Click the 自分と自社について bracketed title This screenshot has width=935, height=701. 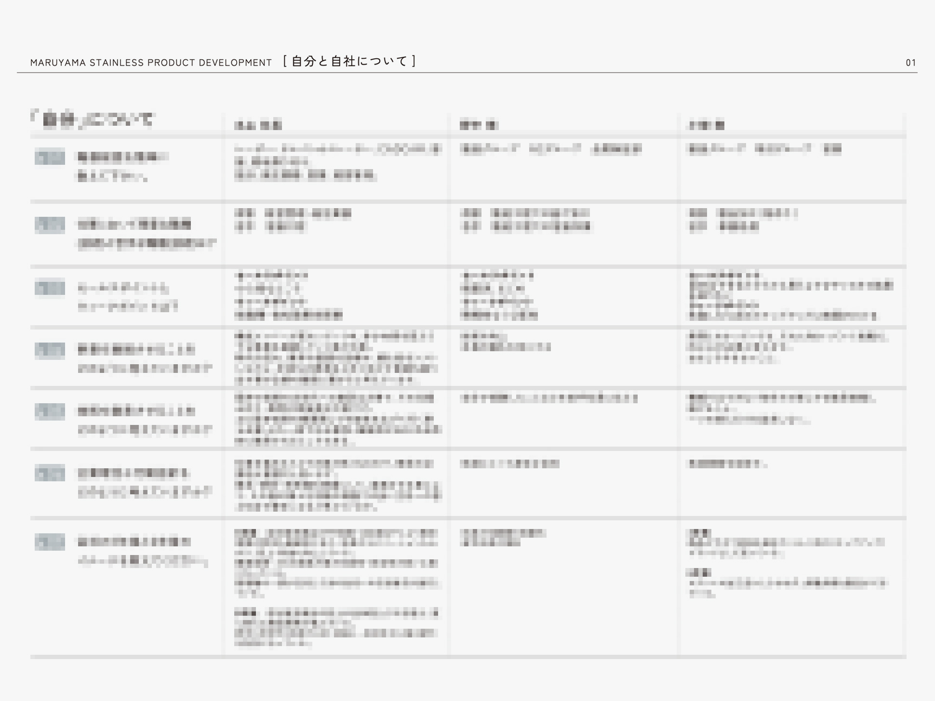coord(350,61)
